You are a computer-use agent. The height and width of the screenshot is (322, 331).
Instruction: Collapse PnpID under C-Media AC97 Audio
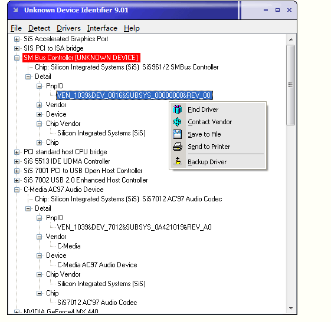coord(39,218)
